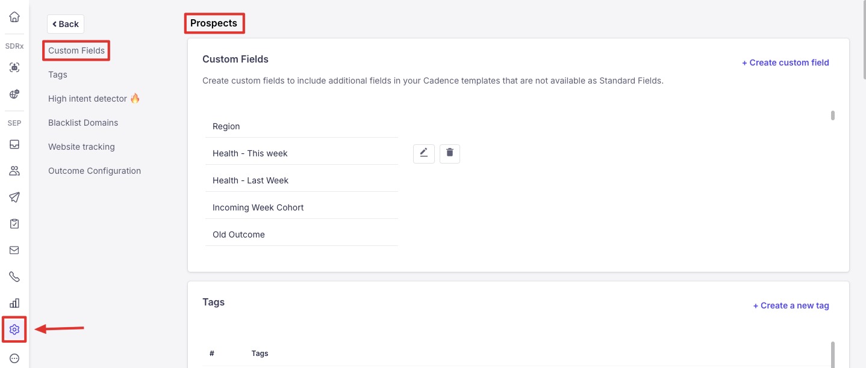This screenshot has height=368, width=866.
Task: Open the more options ellipsis icon
Action: [x=14, y=358]
